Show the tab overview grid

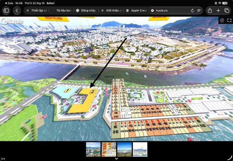pyautogui.click(x=227, y=10)
